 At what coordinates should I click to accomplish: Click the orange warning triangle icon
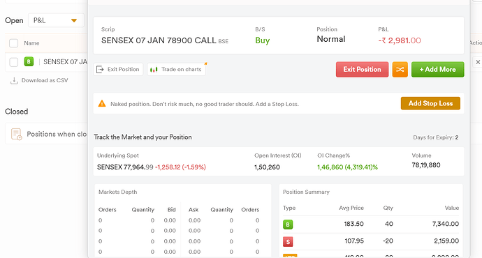click(x=102, y=104)
